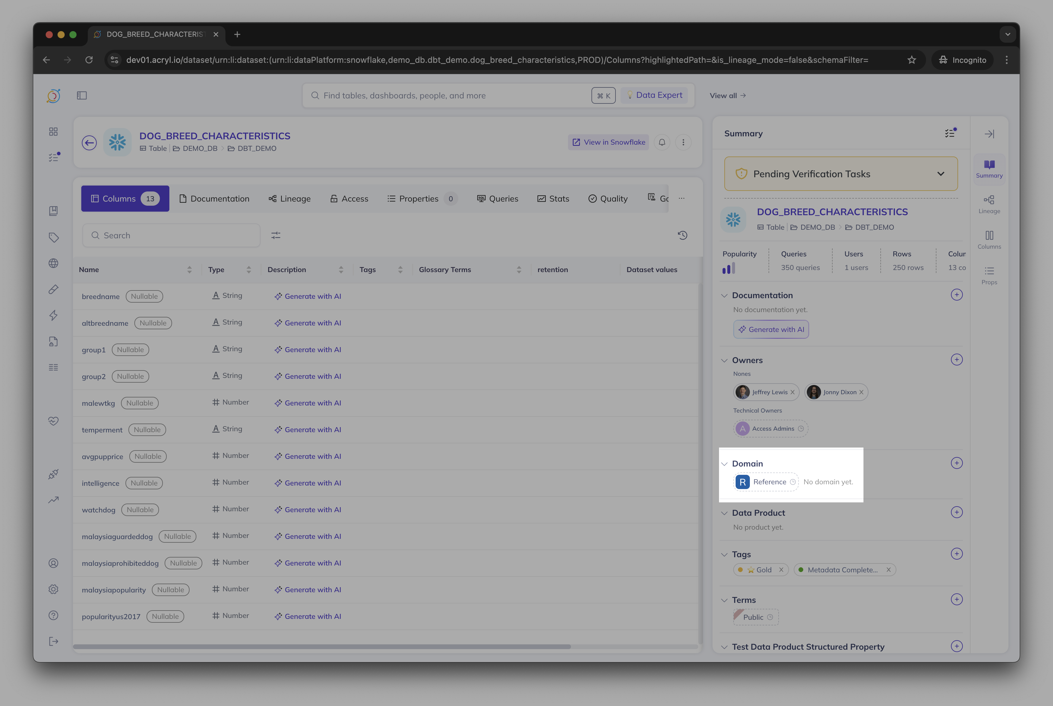Viewport: 1053px width, 706px height.
Task: Sort columns by Type
Action: point(249,270)
